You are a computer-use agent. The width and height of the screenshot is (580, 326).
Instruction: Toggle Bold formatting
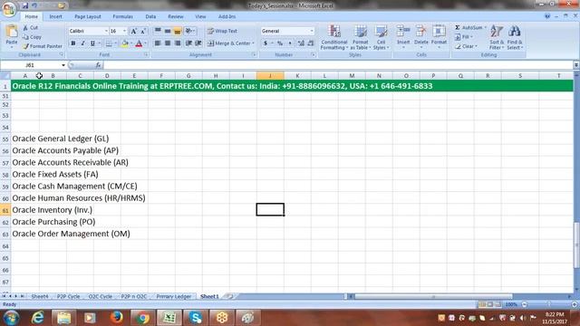tap(73, 43)
